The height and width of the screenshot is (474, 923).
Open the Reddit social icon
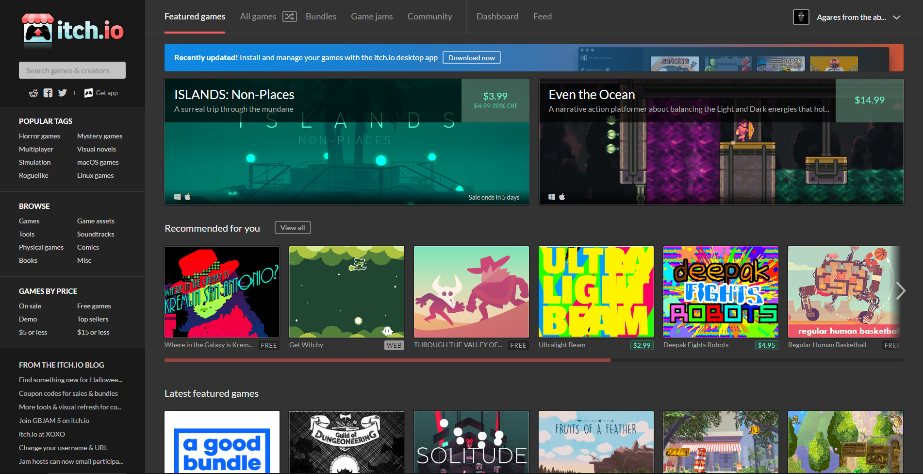click(x=33, y=93)
